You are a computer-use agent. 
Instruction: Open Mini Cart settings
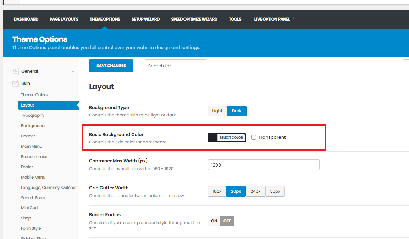click(29, 208)
